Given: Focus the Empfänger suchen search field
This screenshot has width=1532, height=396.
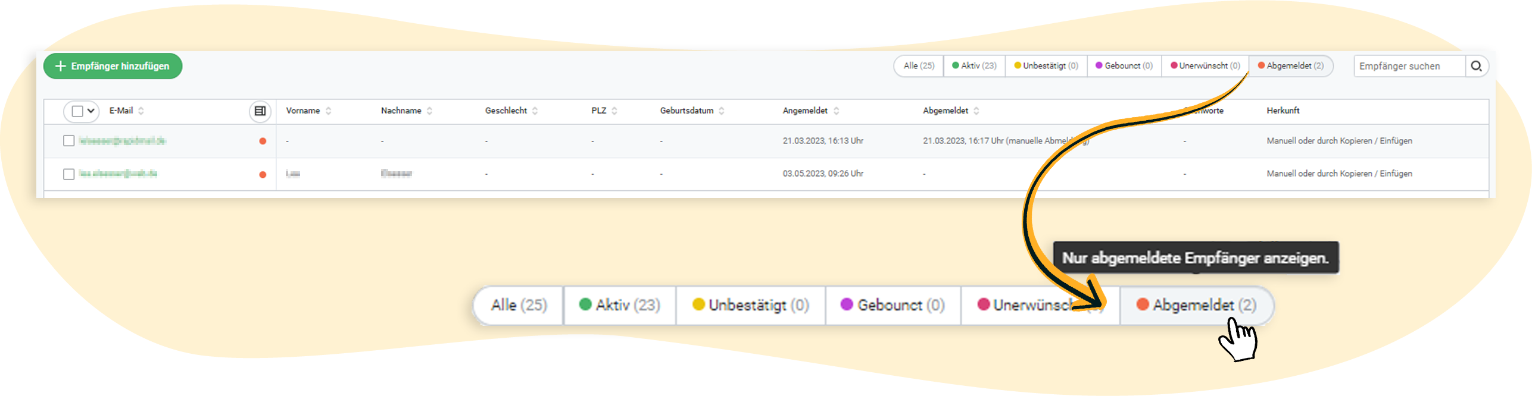Looking at the screenshot, I should coord(1408,66).
